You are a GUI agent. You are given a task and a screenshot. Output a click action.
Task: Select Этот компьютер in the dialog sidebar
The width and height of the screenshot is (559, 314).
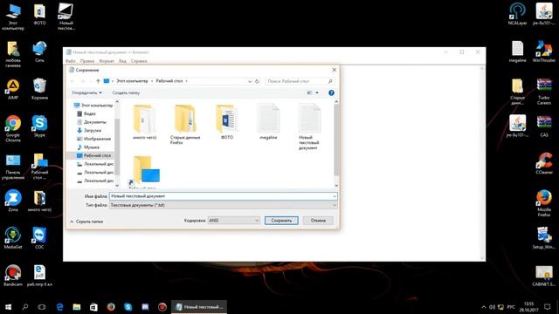pyautogui.click(x=93, y=106)
